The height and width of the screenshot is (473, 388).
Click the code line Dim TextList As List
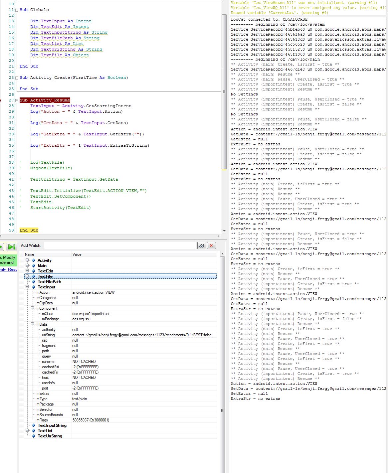pyautogui.click(x=57, y=44)
